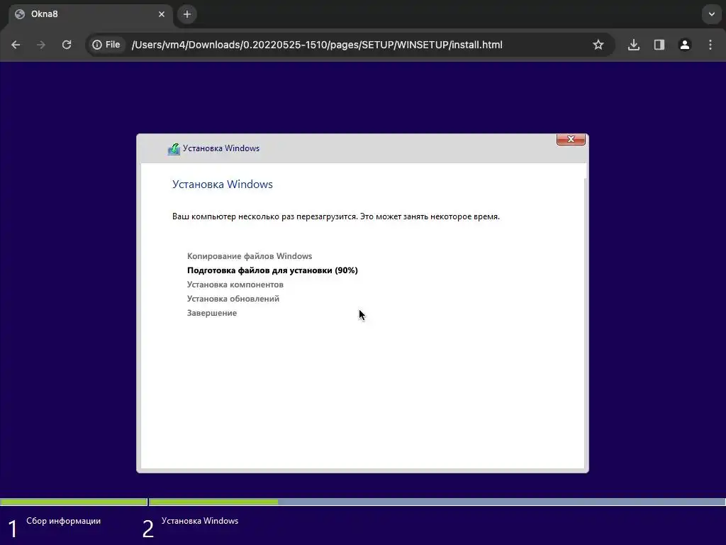Click the forward navigation arrow
Screen dimensions: 726x545
point(41,45)
